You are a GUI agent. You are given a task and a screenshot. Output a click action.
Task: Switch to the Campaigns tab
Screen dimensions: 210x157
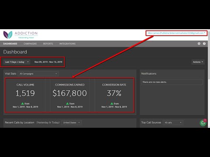pos(30,44)
